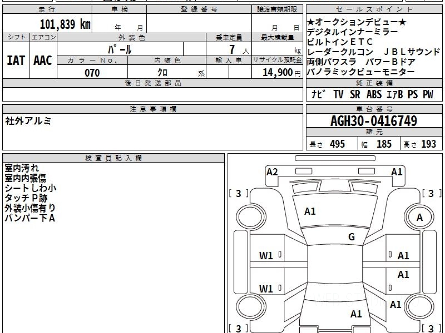The height and width of the screenshot is (333, 445).
Task: Click the 社外アルミ note
Action: click(x=28, y=121)
